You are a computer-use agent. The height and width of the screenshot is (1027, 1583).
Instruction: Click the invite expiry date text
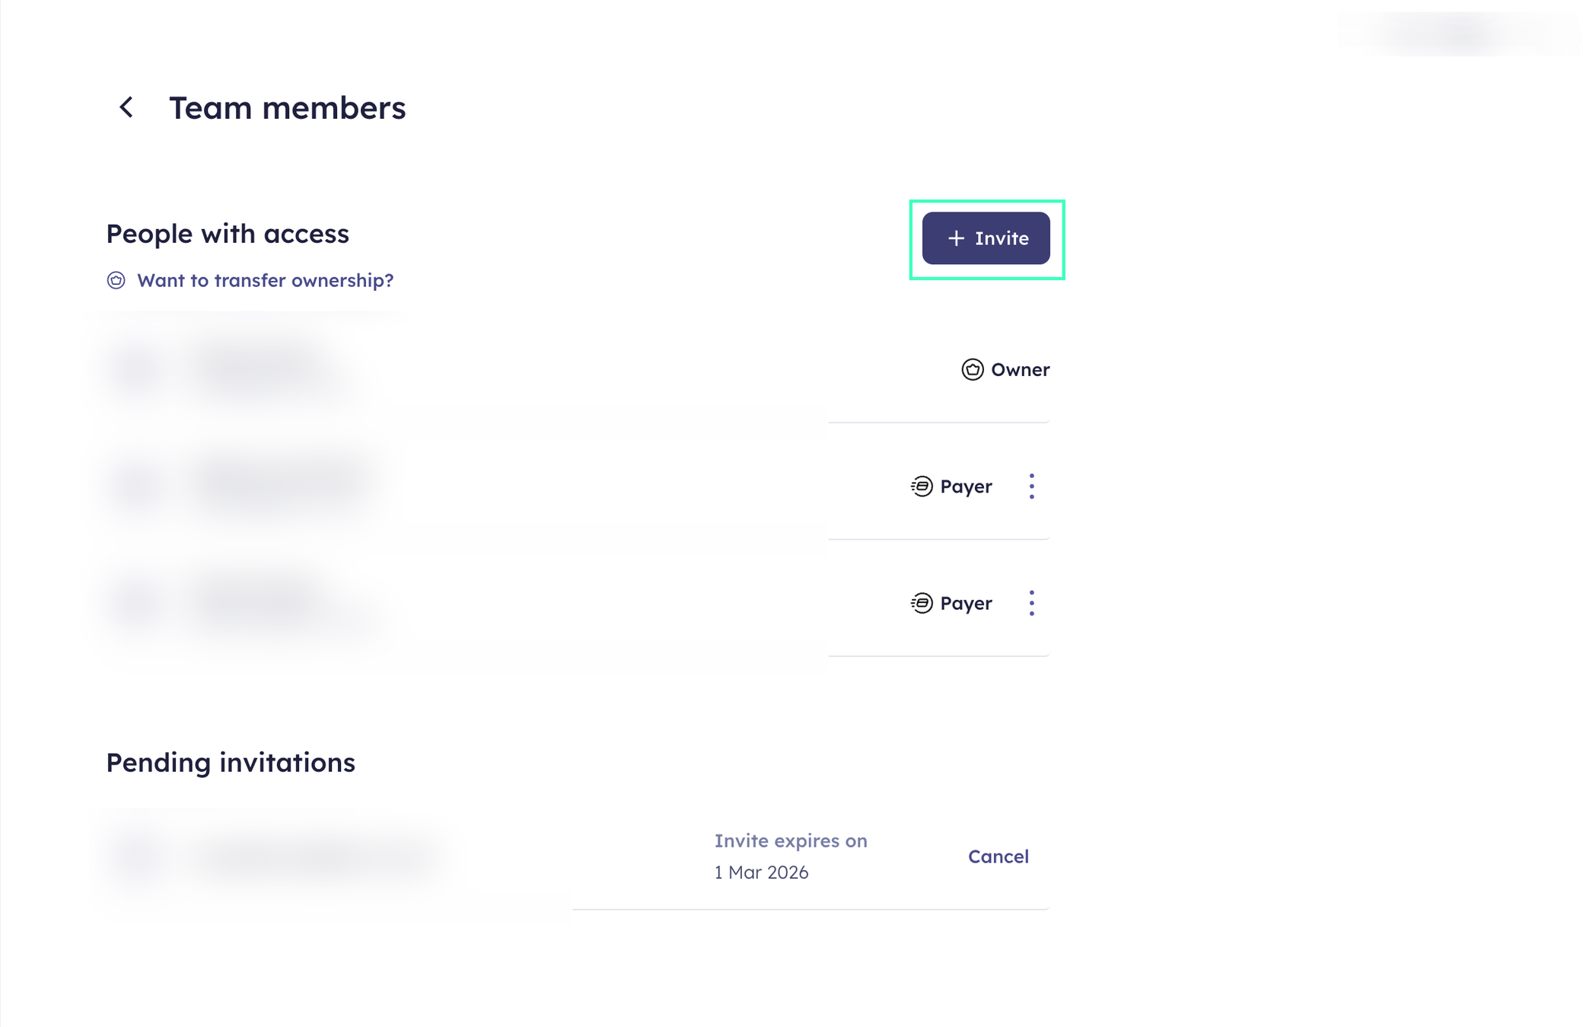coord(790,856)
